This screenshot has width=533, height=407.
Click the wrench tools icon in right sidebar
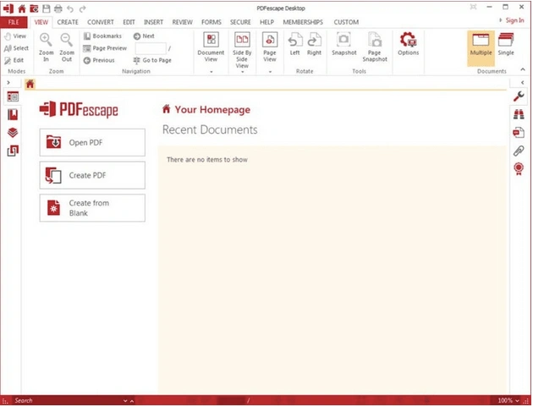pyautogui.click(x=519, y=97)
